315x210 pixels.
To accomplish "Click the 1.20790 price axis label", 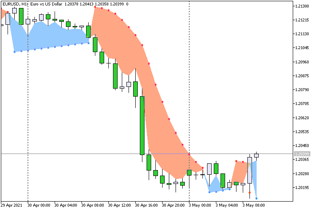I will pyautogui.click(x=302, y=89).
